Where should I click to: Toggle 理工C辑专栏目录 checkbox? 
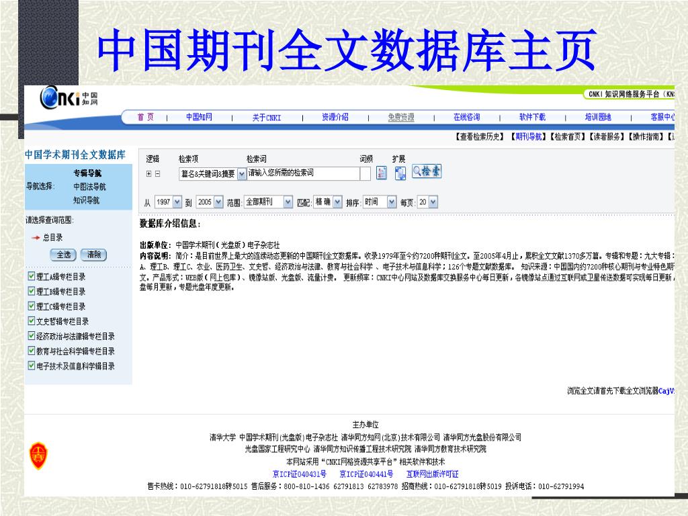click(x=31, y=306)
